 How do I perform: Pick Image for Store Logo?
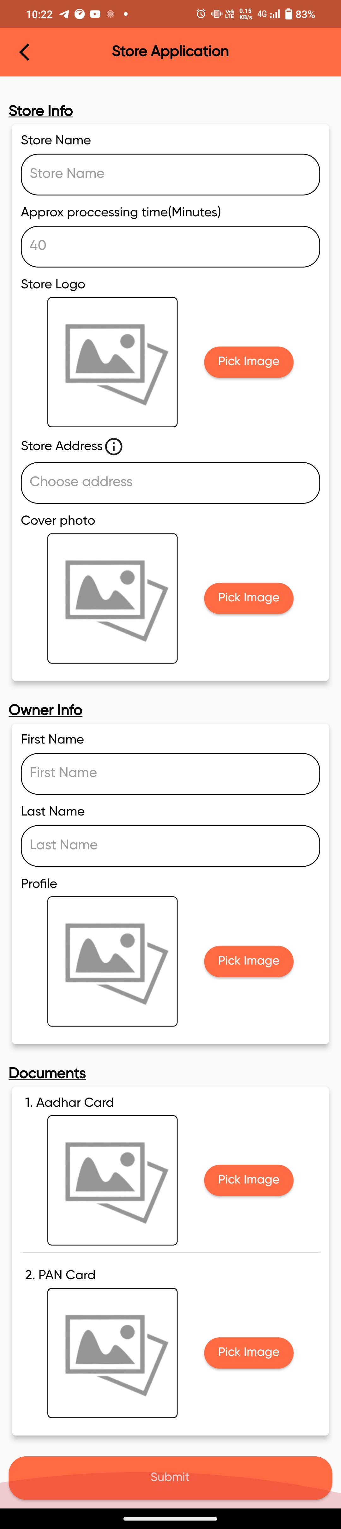pyautogui.click(x=248, y=361)
